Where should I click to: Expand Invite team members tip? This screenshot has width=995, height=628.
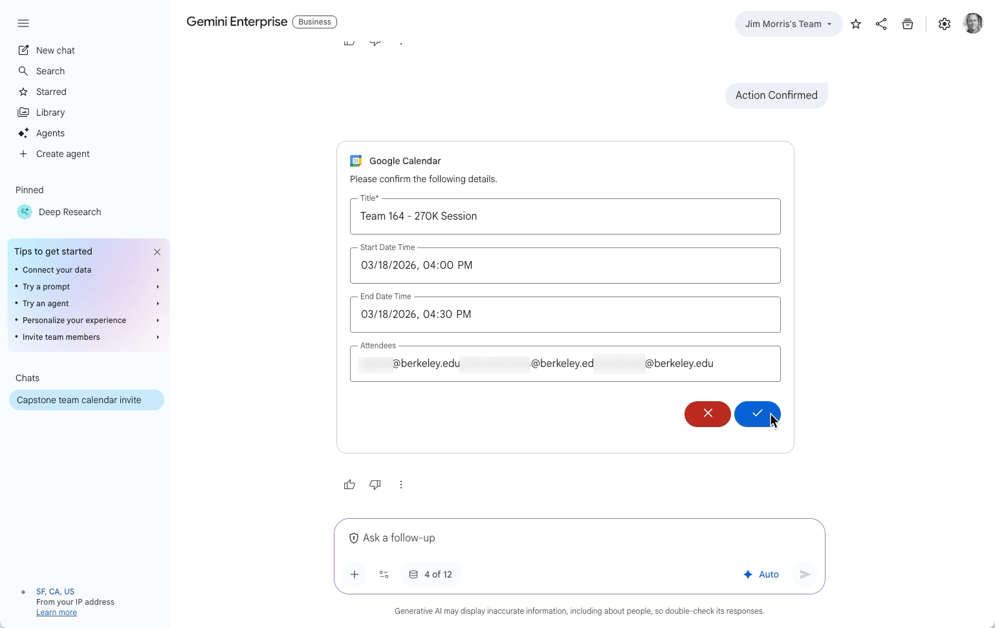[x=87, y=337]
